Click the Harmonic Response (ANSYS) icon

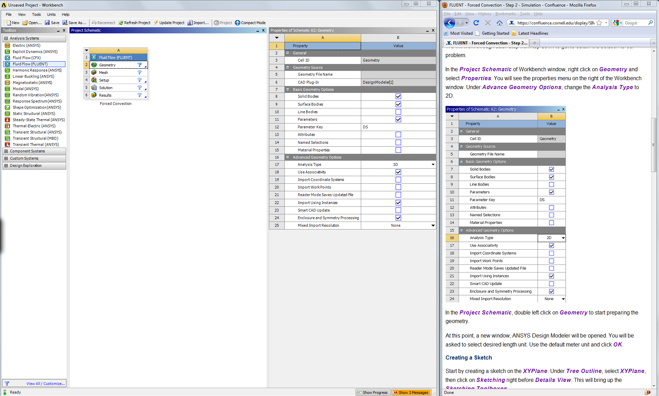7,70
